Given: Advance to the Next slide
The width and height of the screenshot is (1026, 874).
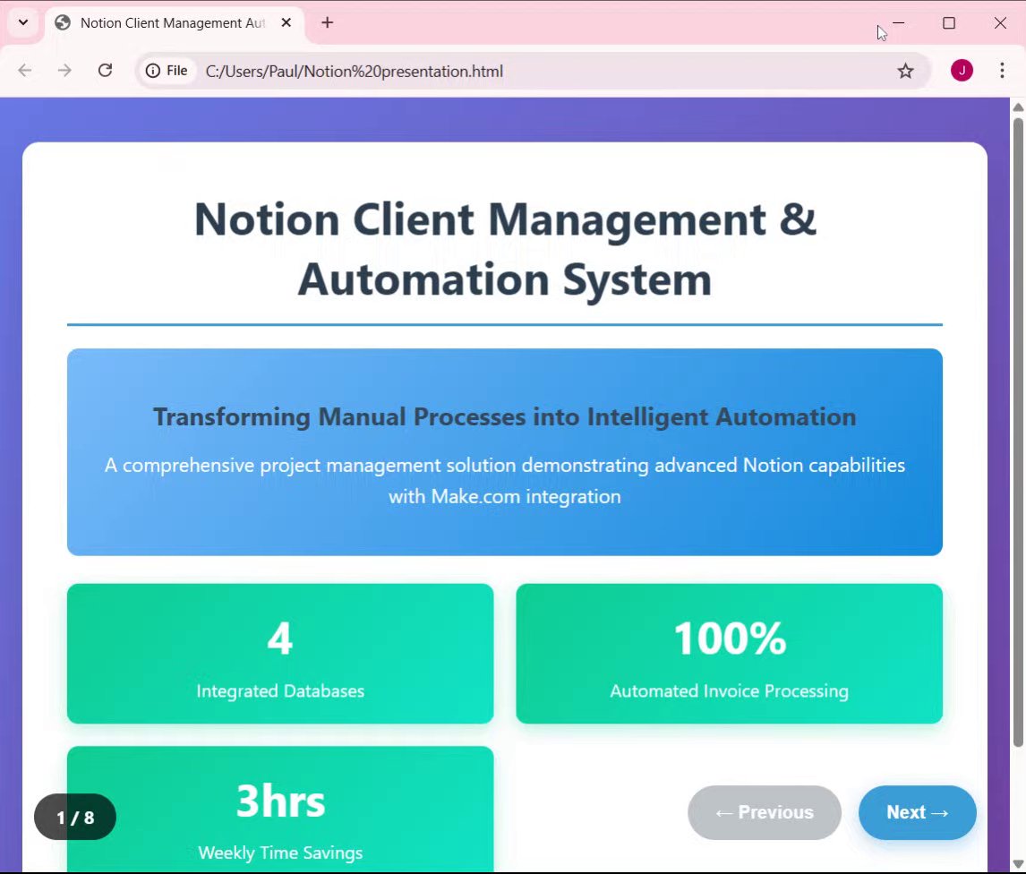Looking at the screenshot, I should 918,812.
